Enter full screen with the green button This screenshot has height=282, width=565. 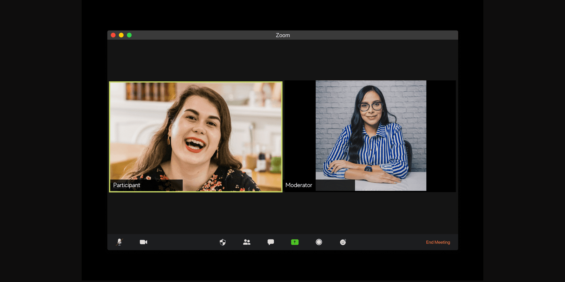pyautogui.click(x=129, y=35)
